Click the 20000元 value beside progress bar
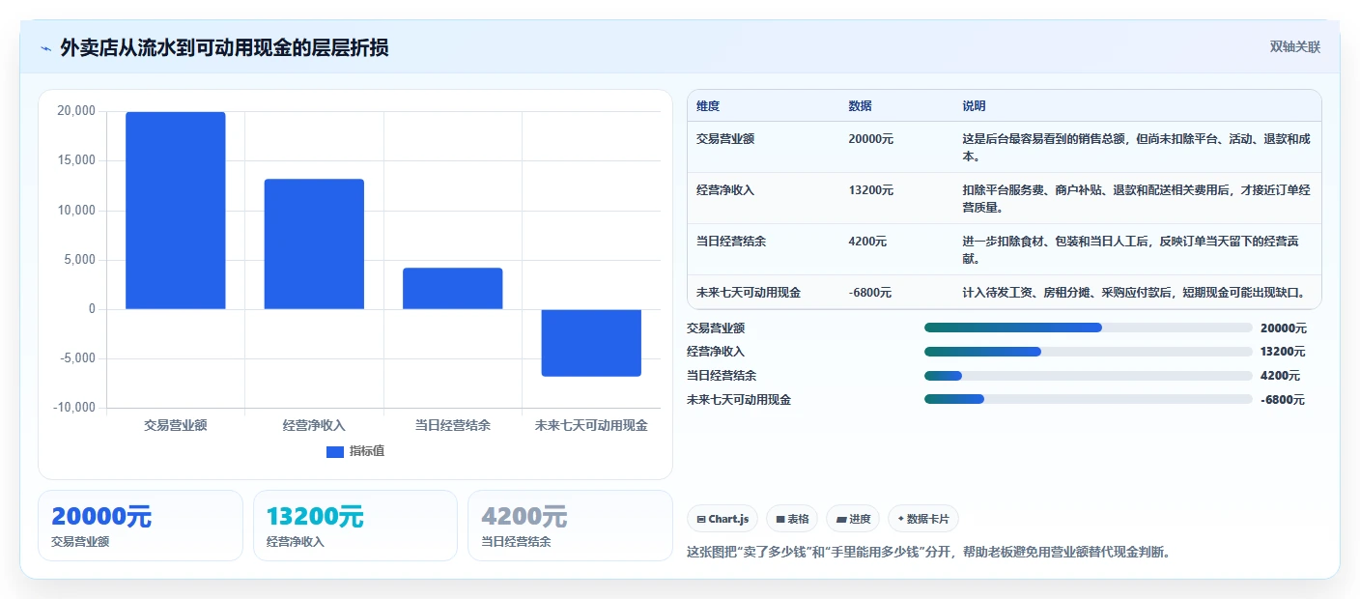Viewport: 1360px width, 599px height. pos(1284,328)
